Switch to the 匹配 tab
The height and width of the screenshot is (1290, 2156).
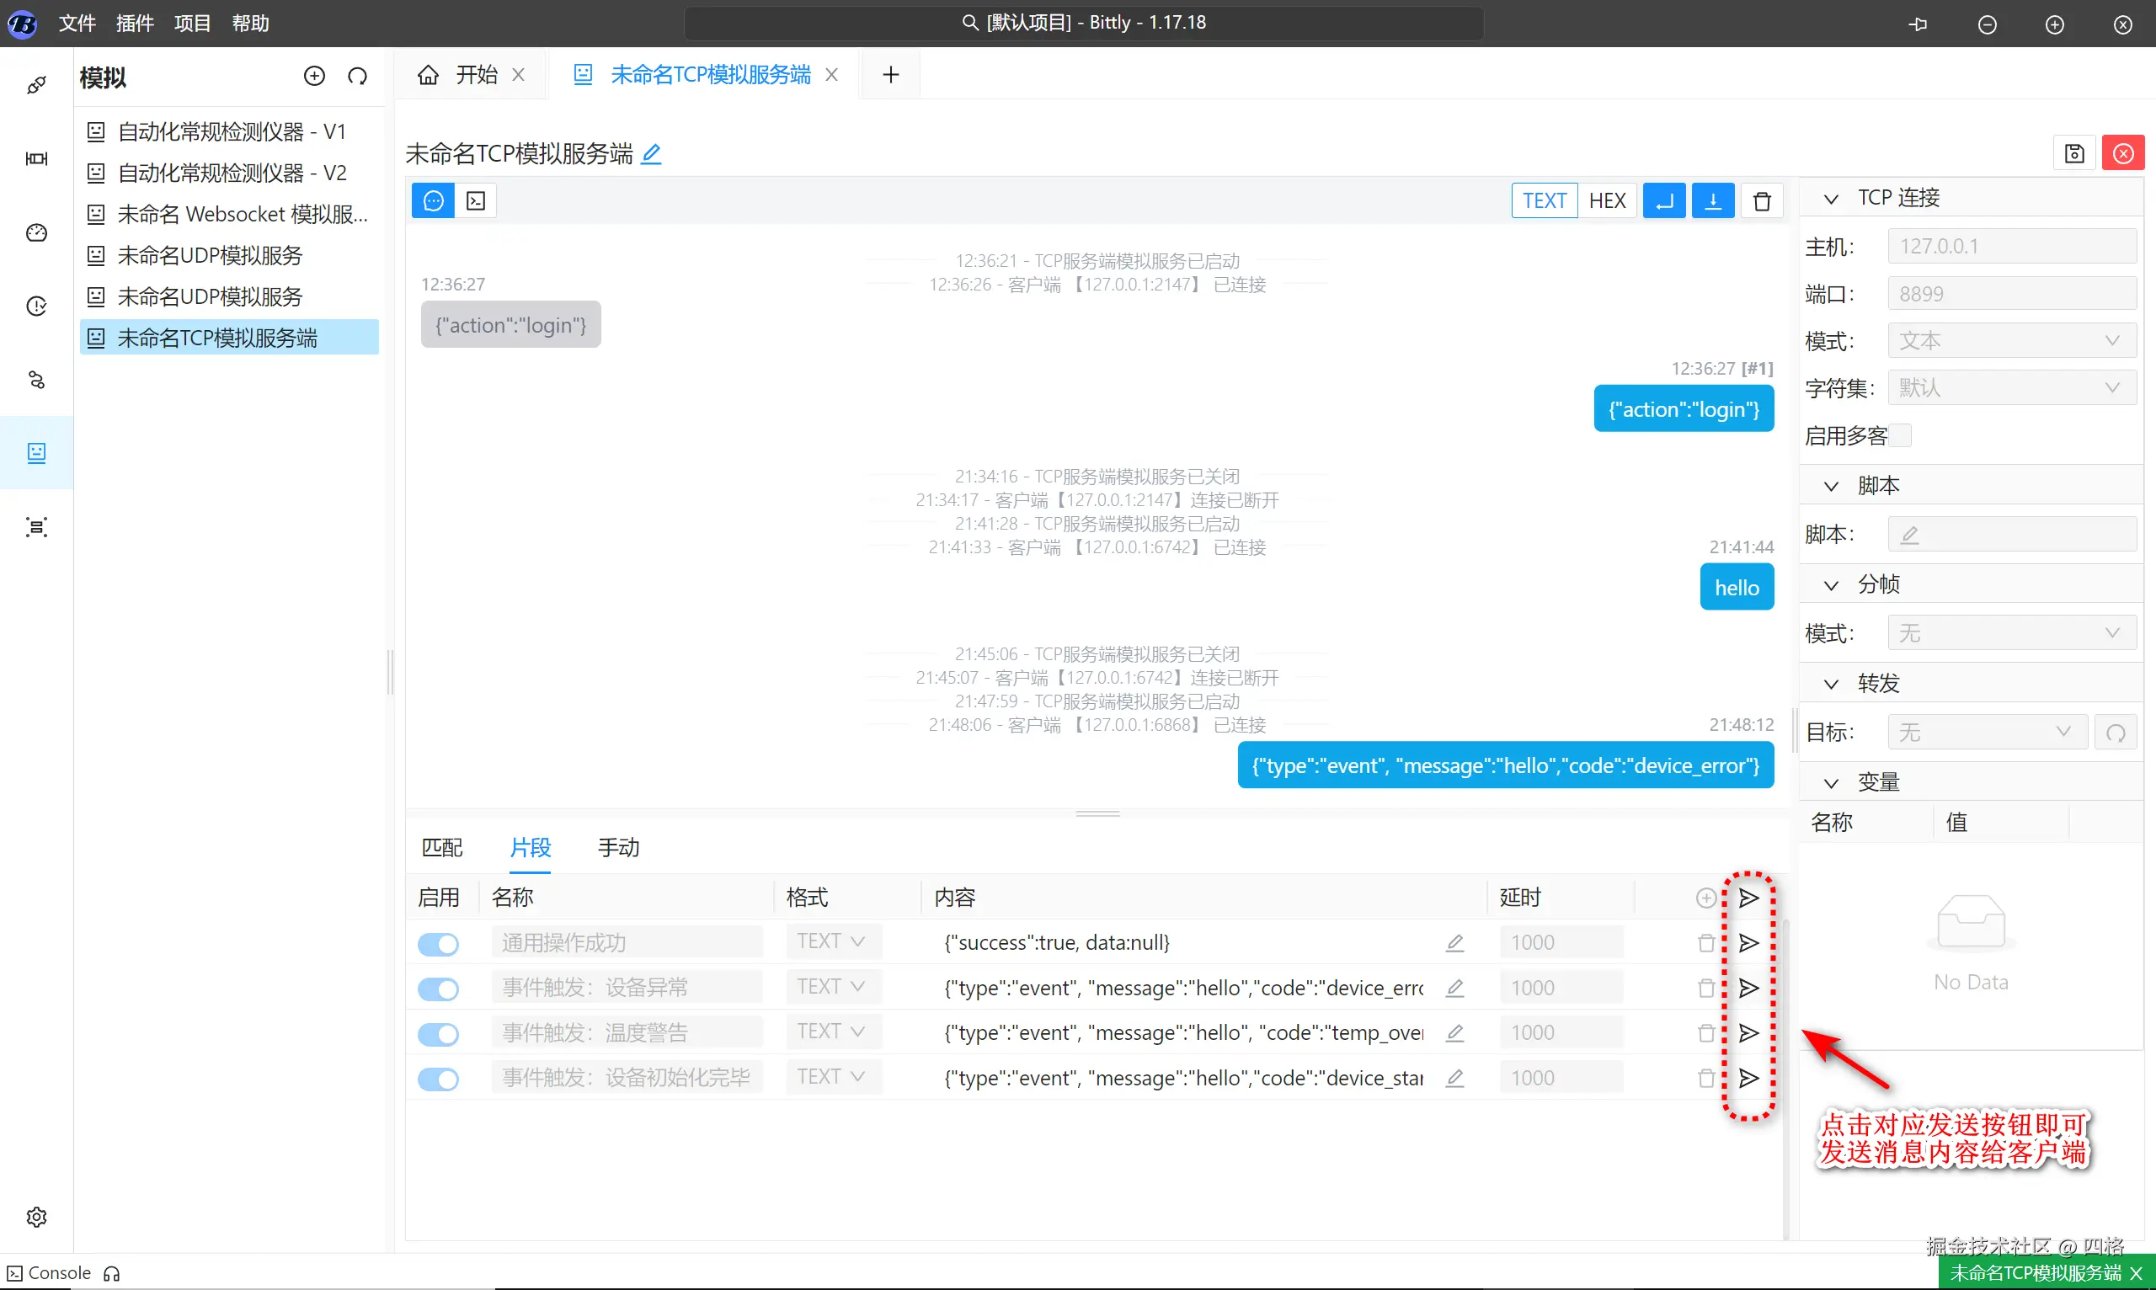coord(441,848)
